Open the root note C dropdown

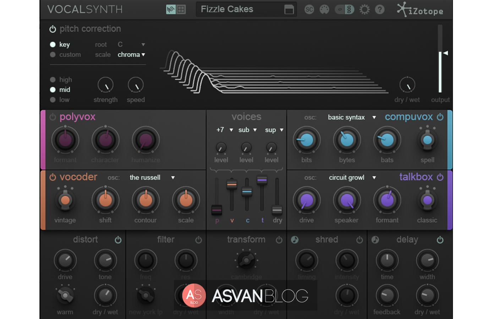(131, 45)
